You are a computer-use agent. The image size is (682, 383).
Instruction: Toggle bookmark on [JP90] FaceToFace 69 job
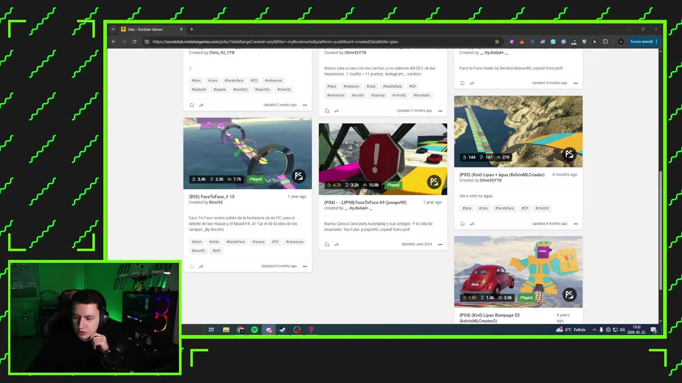click(x=327, y=244)
